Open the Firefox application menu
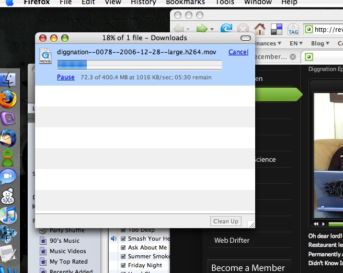The width and height of the screenshot is (343, 273). pyautogui.click(x=37, y=3)
